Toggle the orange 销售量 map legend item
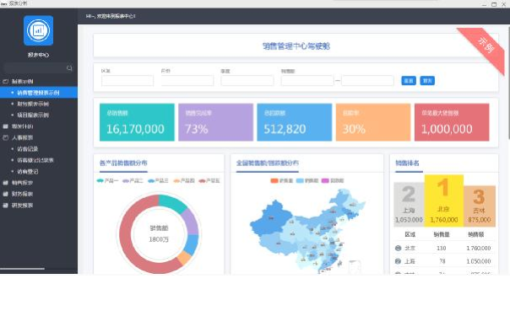 (281, 180)
